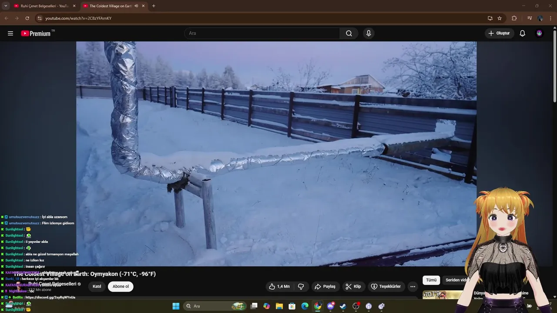Image resolution: width=557 pixels, height=313 pixels.
Task: Click the magnifier search button
Action: [x=349, y=33]
